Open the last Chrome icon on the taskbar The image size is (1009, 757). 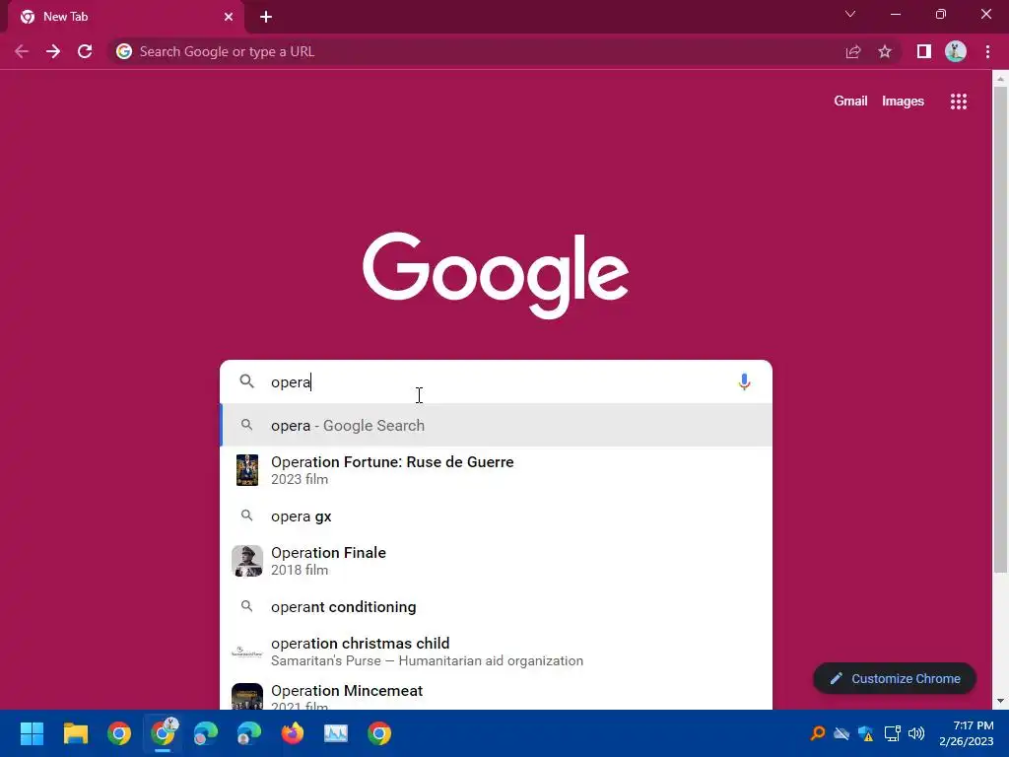pos(379,733)
